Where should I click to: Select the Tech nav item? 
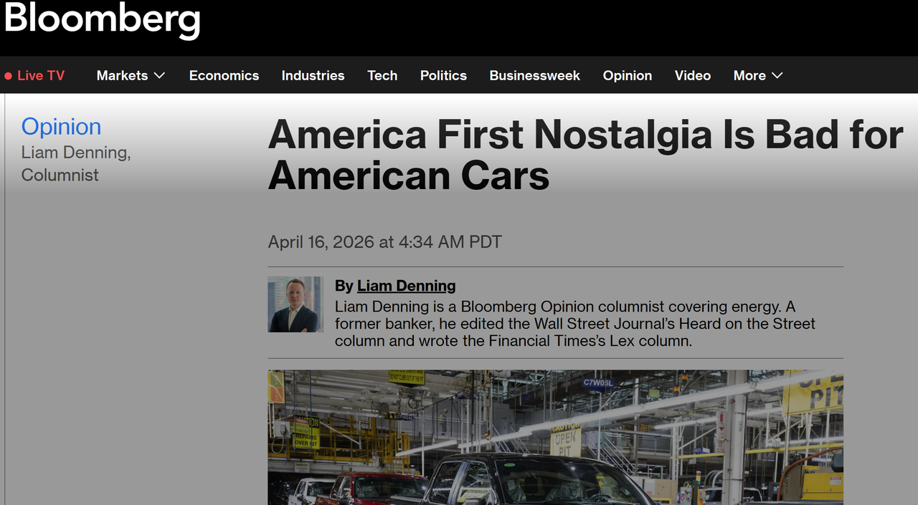pos(382,75)
